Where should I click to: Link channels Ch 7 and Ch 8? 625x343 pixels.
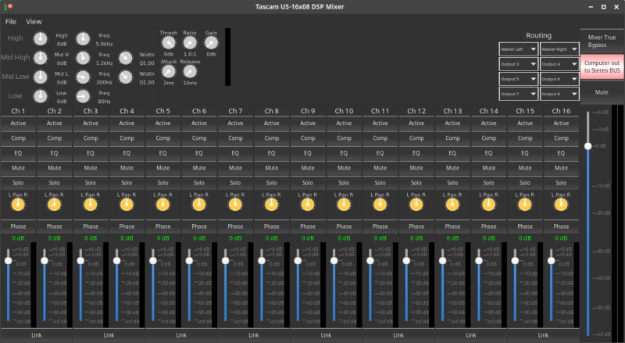[253, 335]
